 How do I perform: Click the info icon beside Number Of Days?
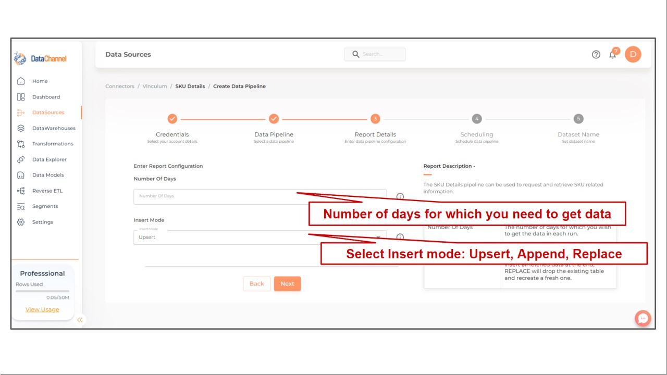(x=400, y=197)
